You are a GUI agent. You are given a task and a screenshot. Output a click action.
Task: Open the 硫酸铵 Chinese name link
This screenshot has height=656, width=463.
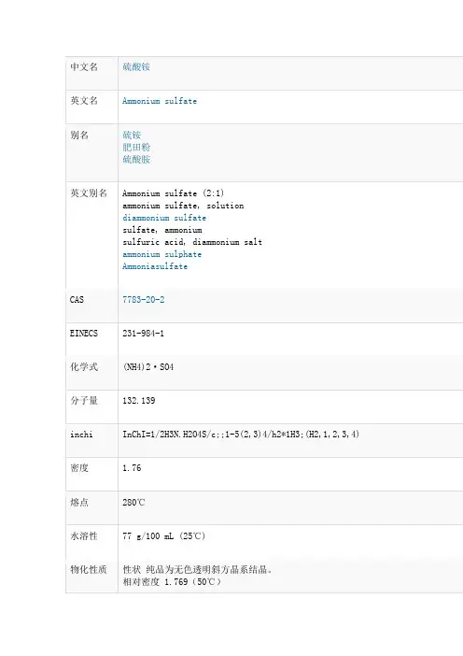(136, 67)
